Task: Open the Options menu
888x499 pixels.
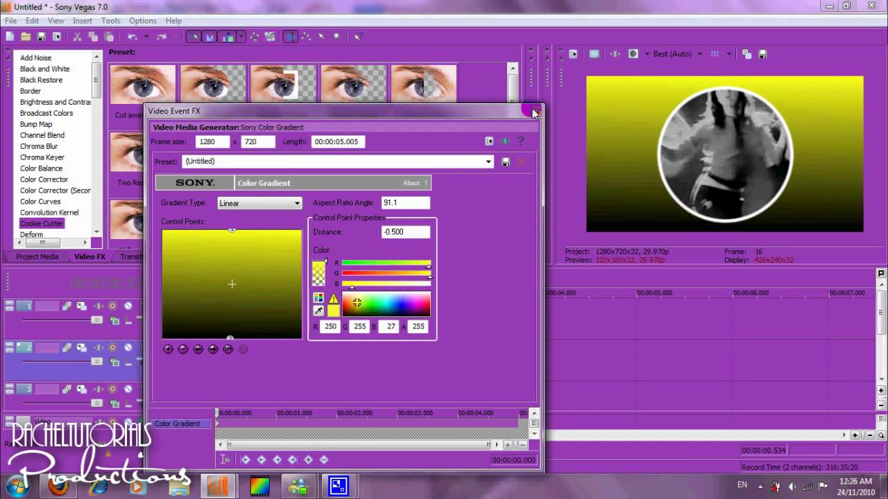Action: 143,21
